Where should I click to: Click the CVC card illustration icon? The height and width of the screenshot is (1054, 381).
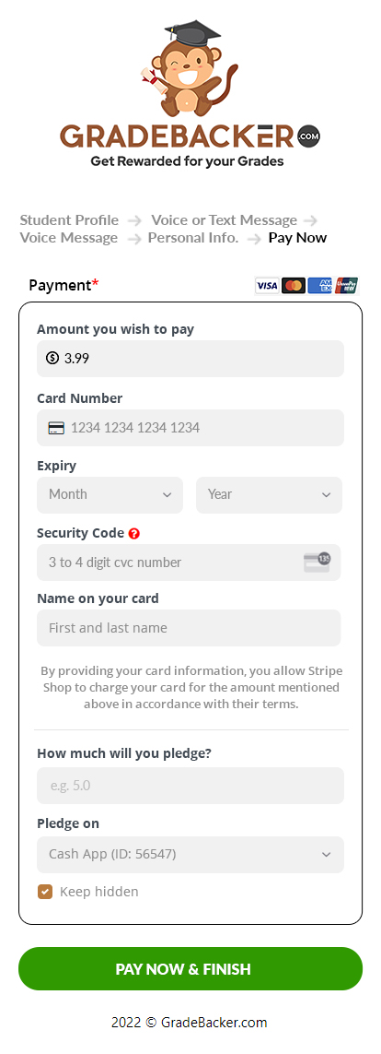click(317, 562)
